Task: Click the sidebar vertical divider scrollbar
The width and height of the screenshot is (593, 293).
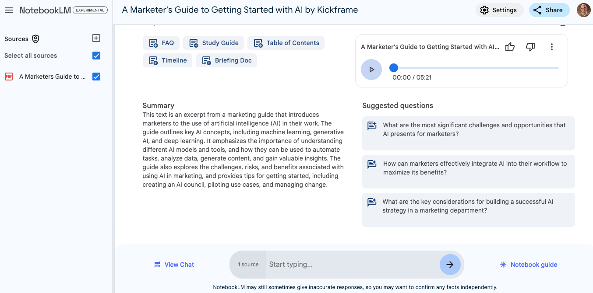Action: point(113,158)
